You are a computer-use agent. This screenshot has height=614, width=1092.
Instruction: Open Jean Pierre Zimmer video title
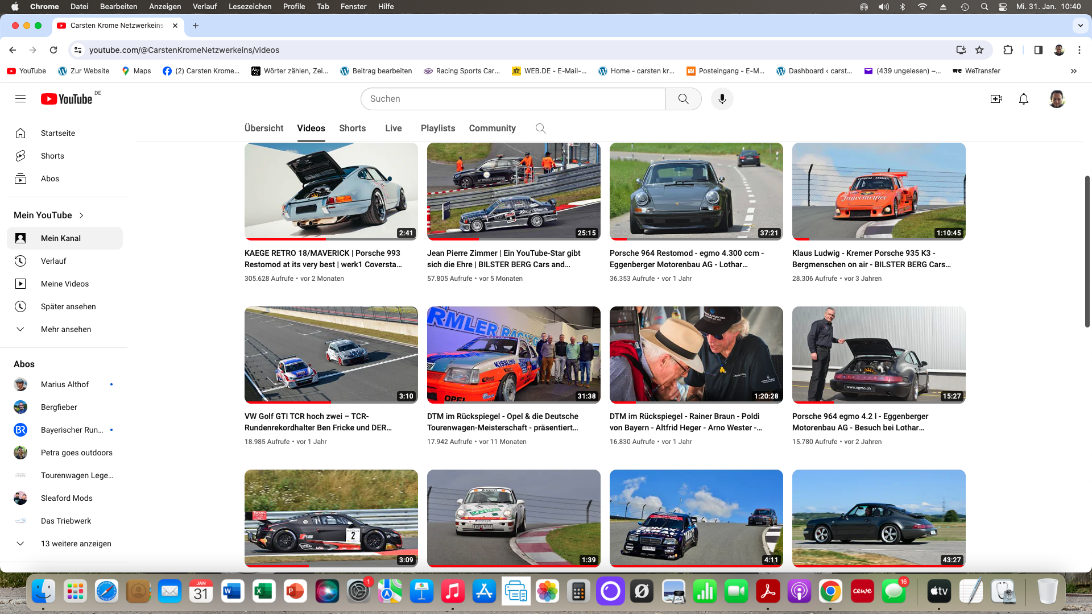click(504, 259)
